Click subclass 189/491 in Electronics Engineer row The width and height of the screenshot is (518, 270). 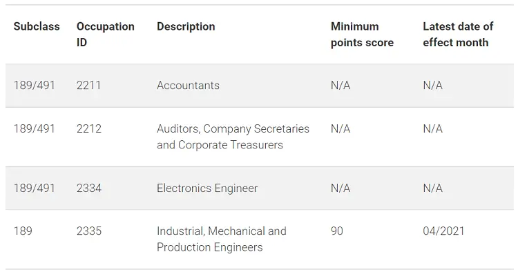(x=34, y=188)
